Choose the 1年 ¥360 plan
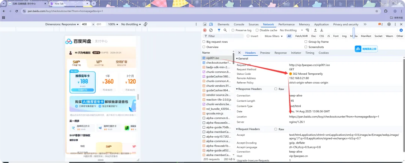 coord(108,83)
